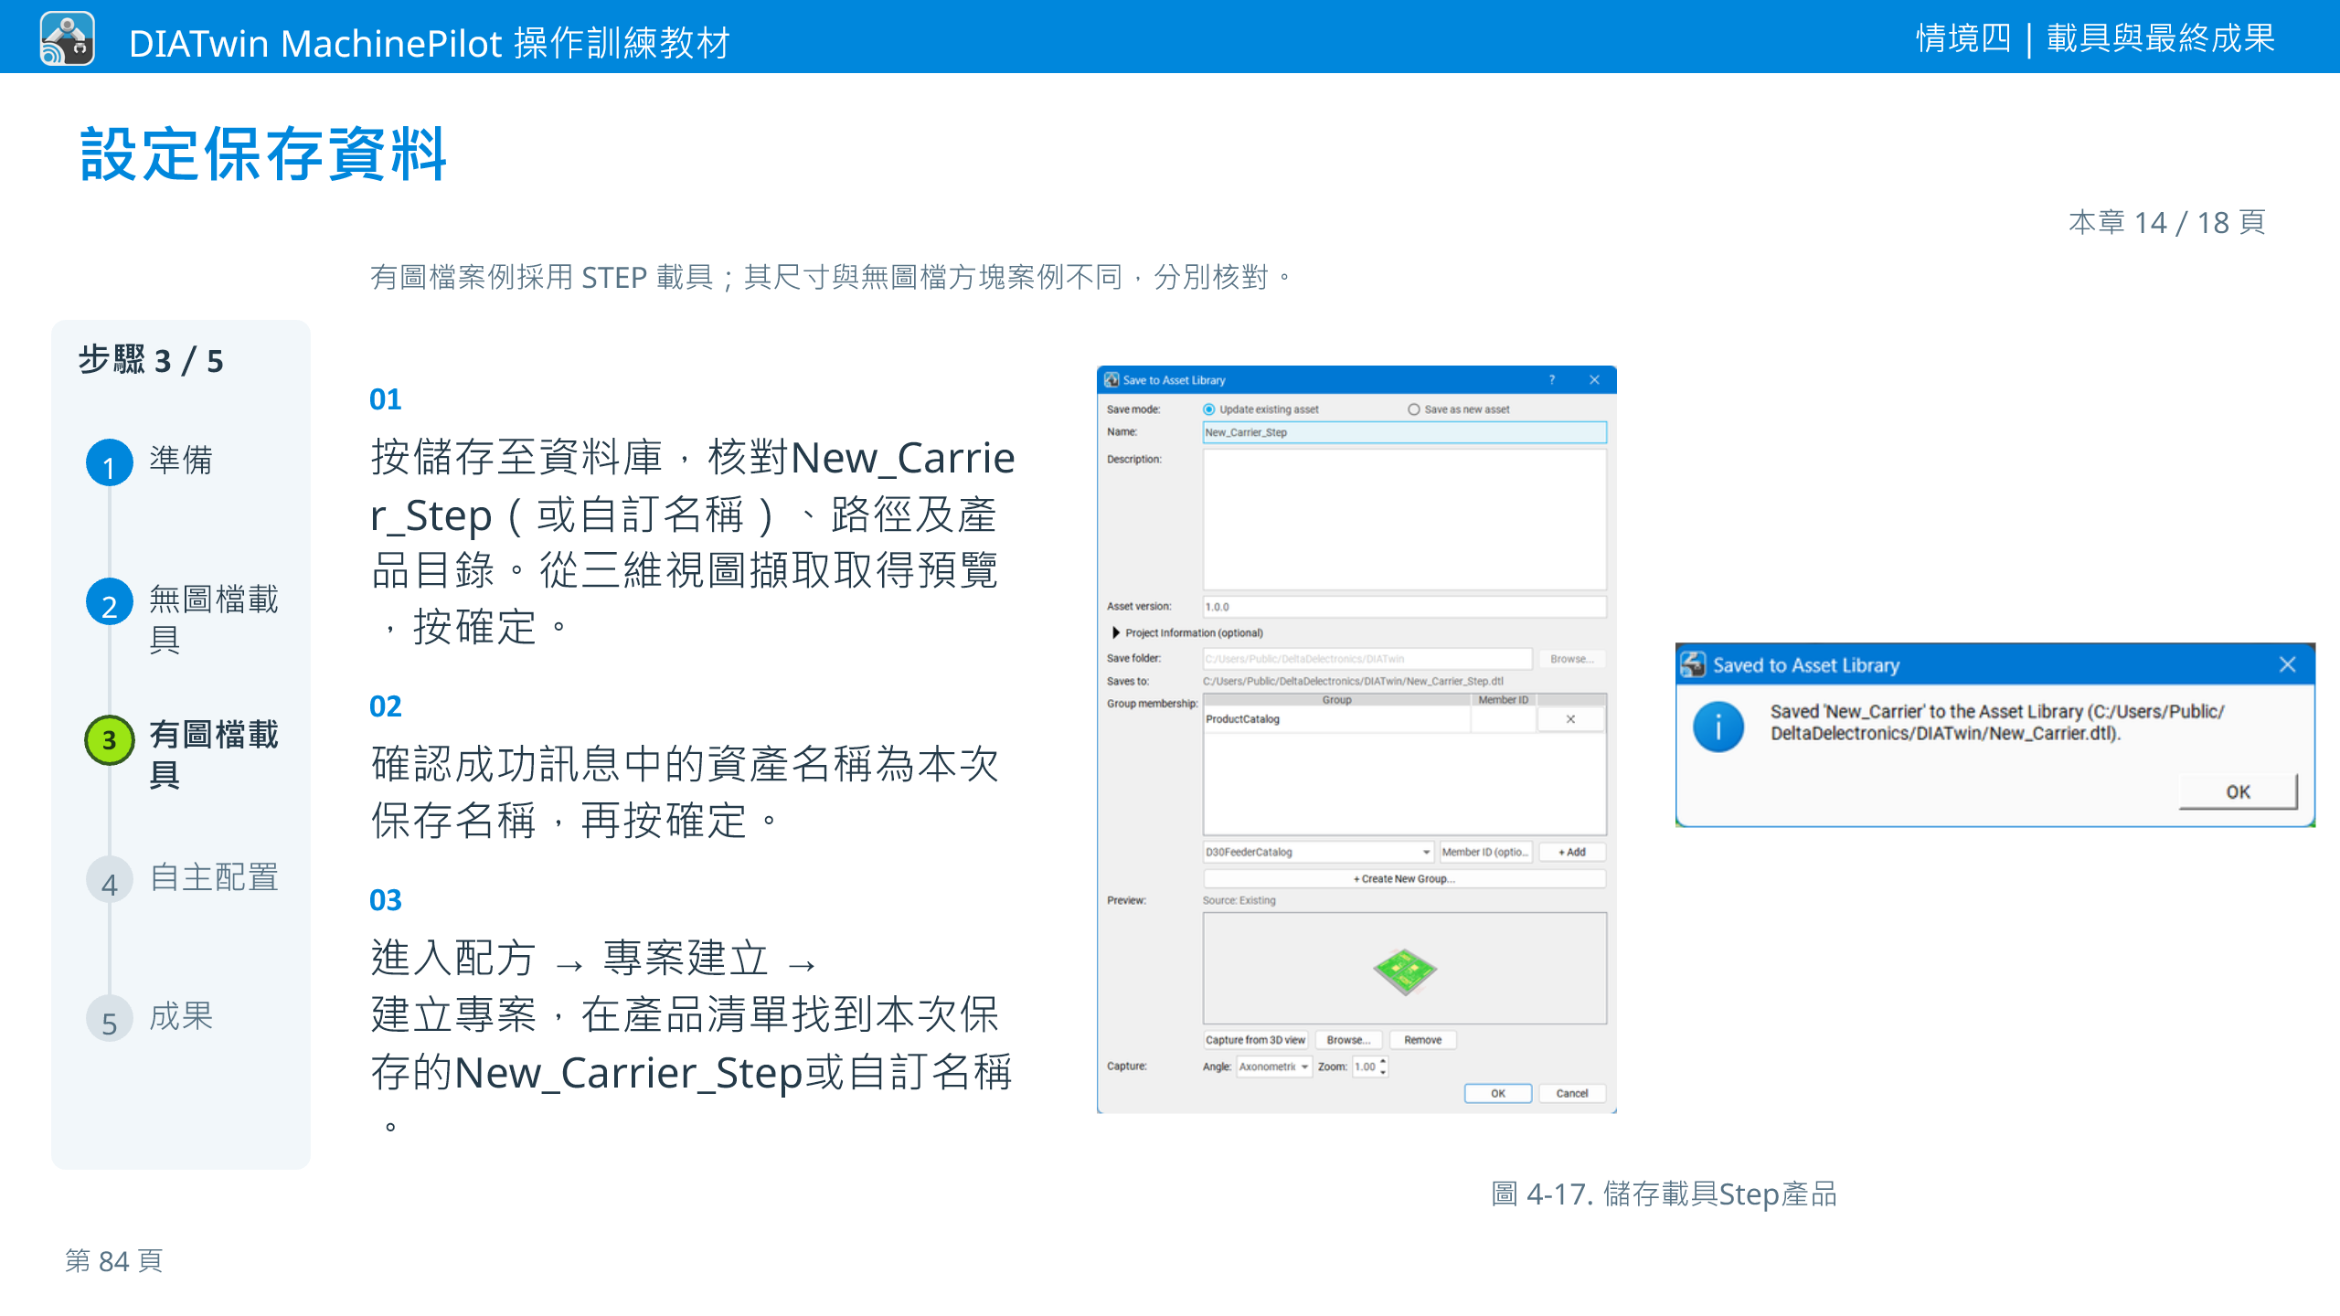Screen dimensions: 2340x1316
Task: Expand the Project Information (optional) section
Action: click(1116, 632)
